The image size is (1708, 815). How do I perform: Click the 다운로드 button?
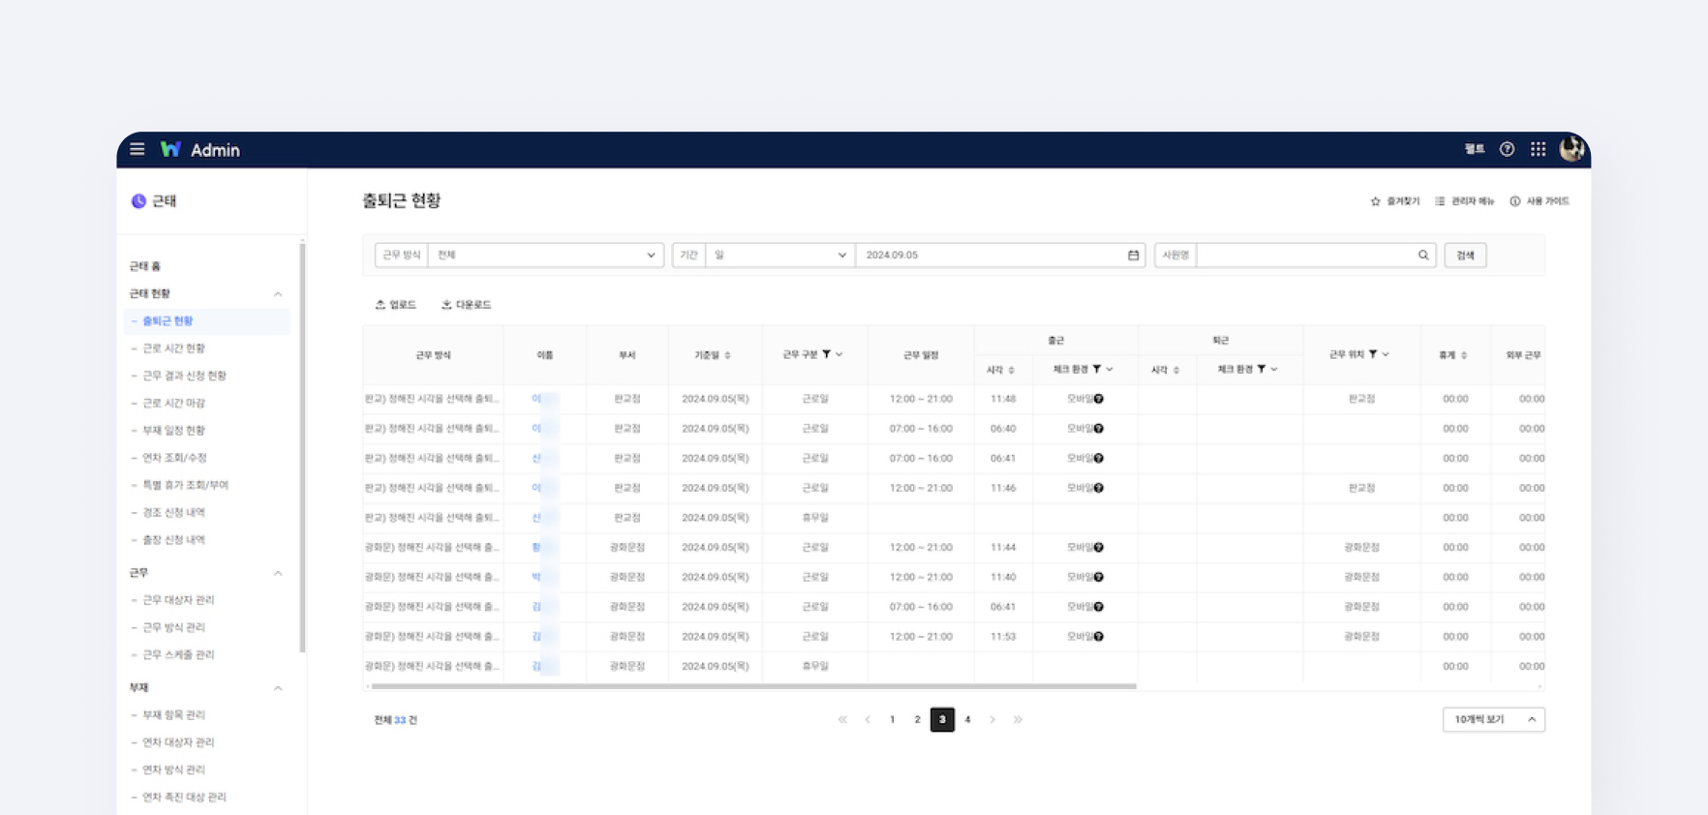click(467, 305)
